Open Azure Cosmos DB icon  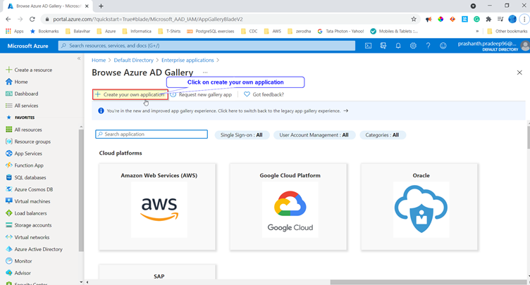coord(9,189)
